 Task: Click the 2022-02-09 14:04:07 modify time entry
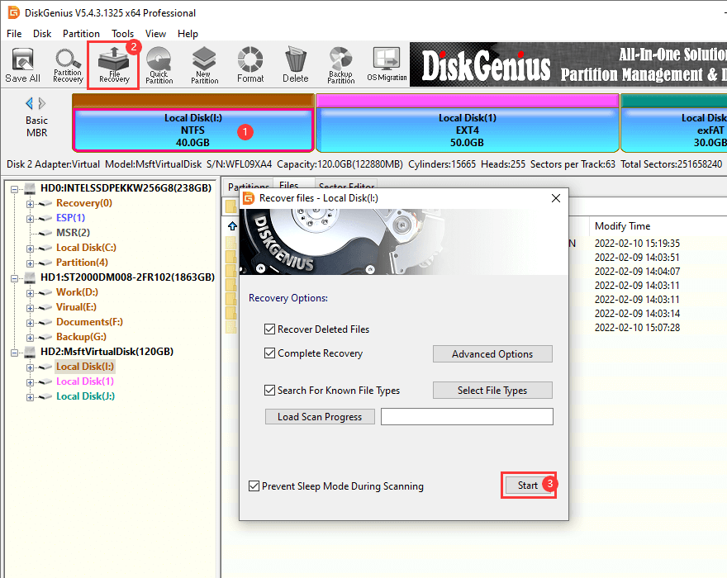[637, 271]
